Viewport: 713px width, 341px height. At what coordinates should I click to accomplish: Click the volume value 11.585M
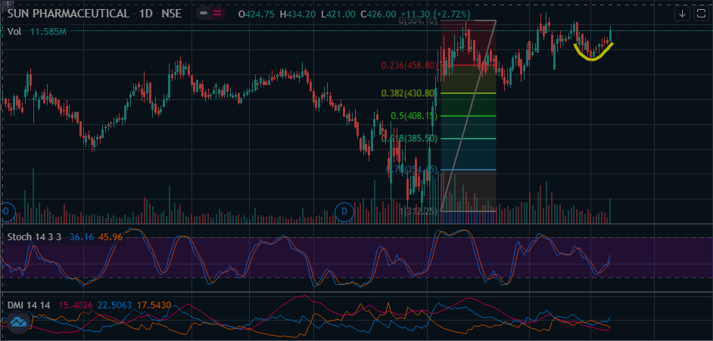48,31
